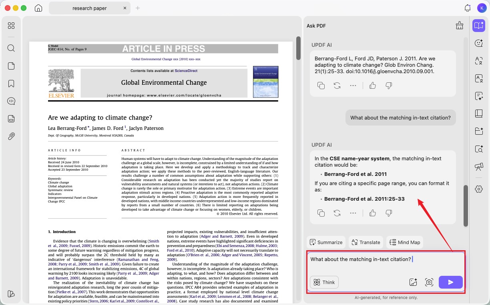490x305 pixels.
Task: Open the AI chat face icon in right toolbar
Action: (479, 43)
